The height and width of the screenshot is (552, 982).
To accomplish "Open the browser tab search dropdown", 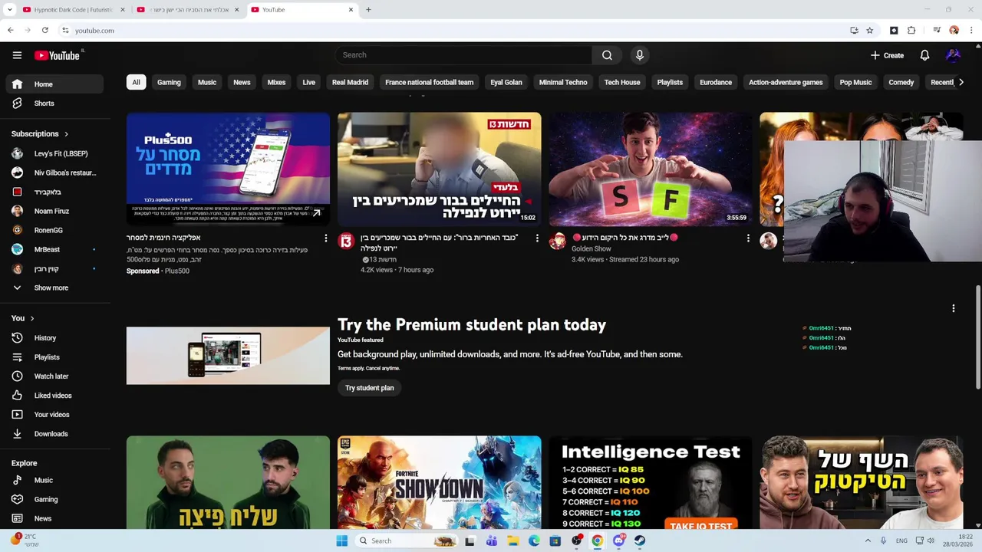I will click(9, 10).
